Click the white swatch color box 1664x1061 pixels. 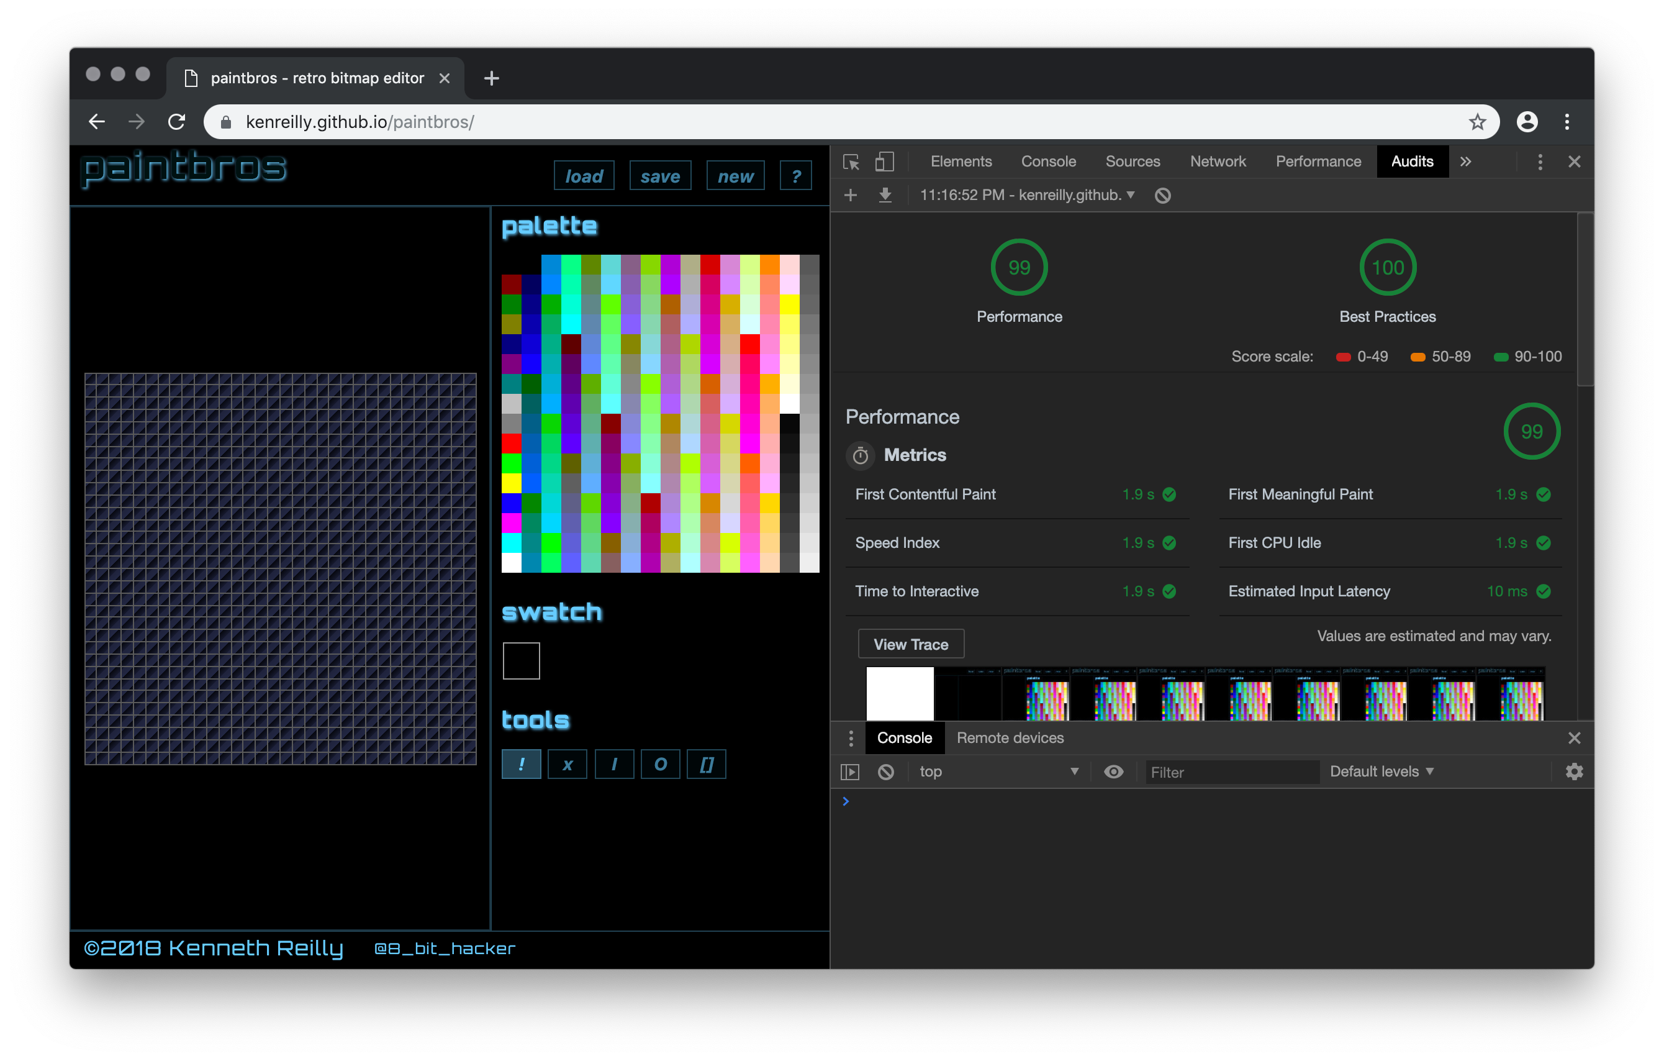point(521,661)
